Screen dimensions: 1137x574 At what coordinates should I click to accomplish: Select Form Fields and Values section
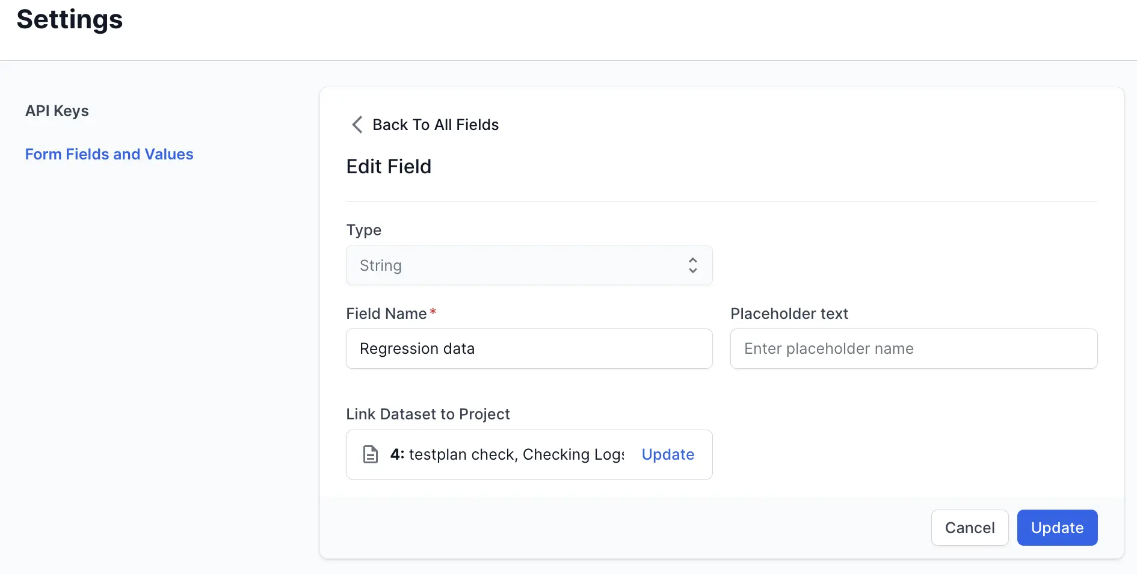109,154
